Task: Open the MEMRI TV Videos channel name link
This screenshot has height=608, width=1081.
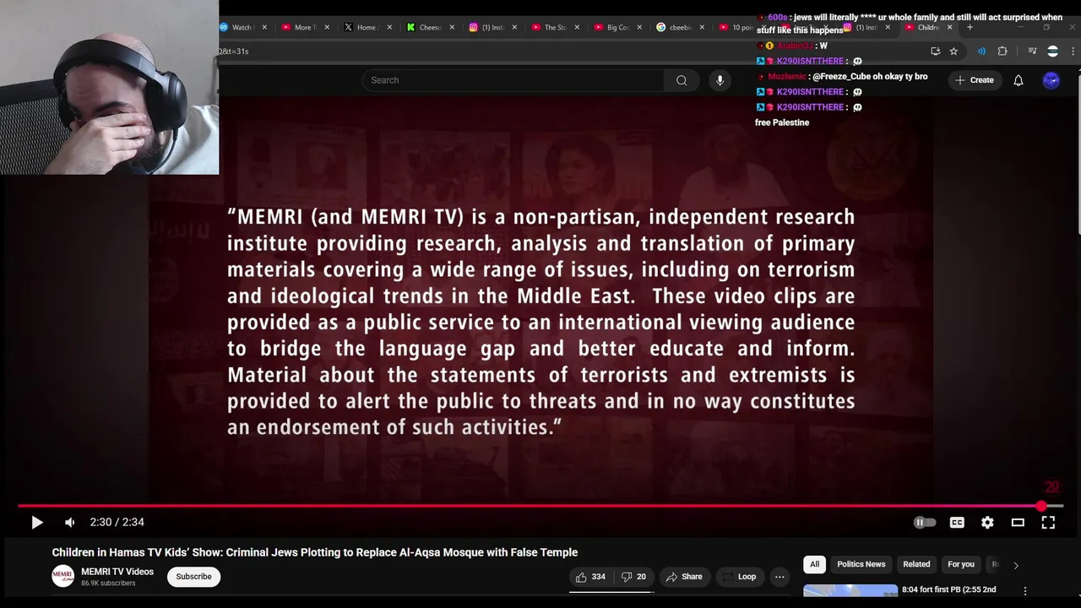Action: 117,572
